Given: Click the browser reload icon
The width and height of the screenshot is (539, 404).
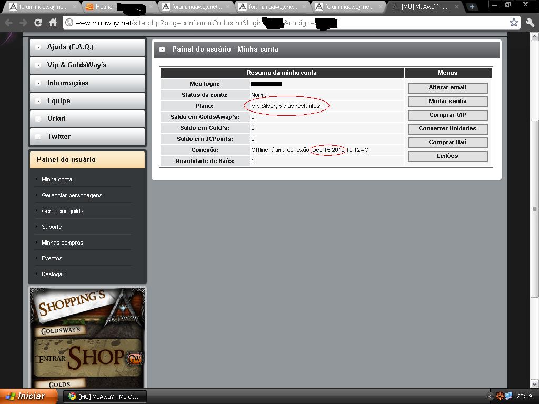Looking at the screenshot, I should pyautogui.click(x=38, y=23).
